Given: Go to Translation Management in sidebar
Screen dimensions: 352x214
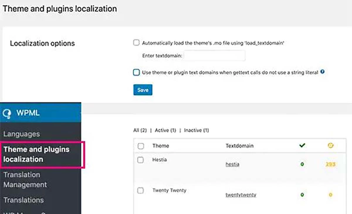Looking at the screenshot, I should pos(25,180).
